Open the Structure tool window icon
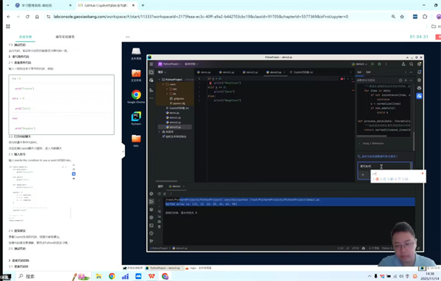 click(x=151, y=90)
